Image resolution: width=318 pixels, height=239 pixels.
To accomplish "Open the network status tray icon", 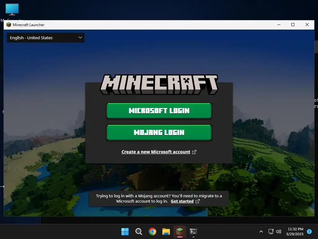I will pos(271,232).
